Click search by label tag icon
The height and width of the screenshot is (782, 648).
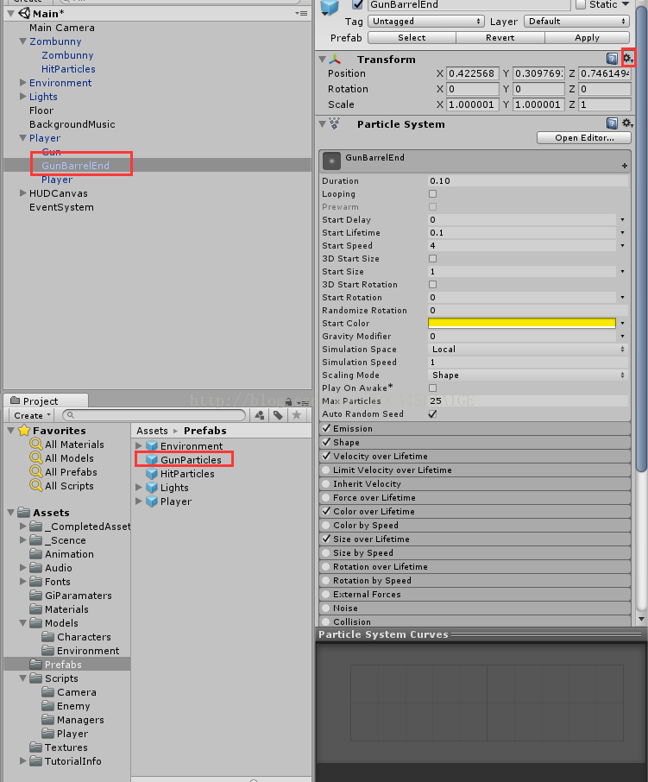(278, 415)
